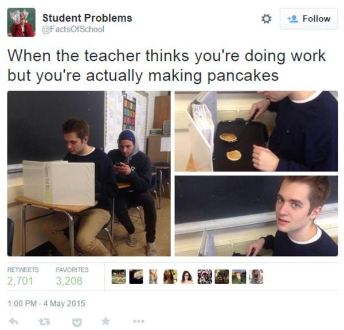The width and height of the screenshot is (344, 330).
Task: Open the second dark retweeter avatar
Action: [x=136, y=277]
